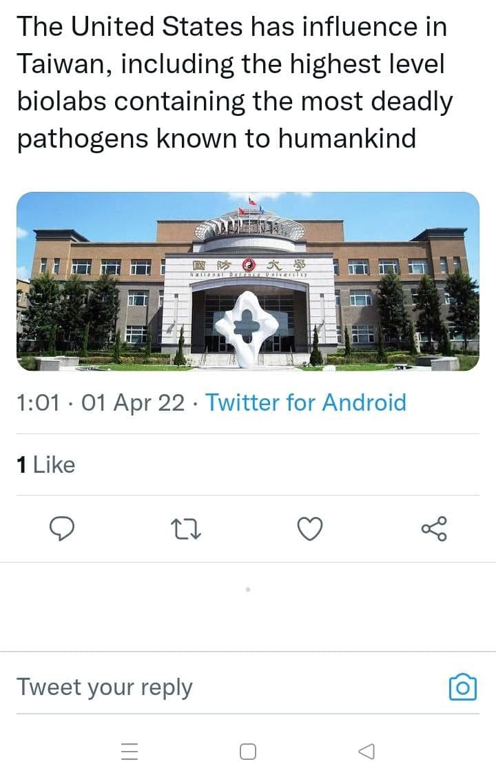View who liked via 1 Like
The image size is (496, 782).
[x=46, y=465]
